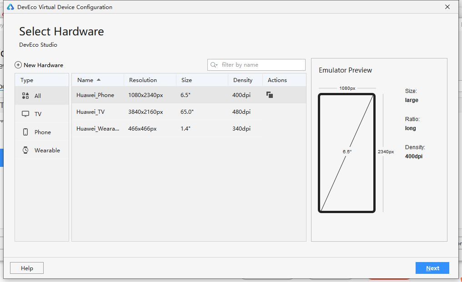Select the TV device type
The image size is (462, 282).
[42, 114]
